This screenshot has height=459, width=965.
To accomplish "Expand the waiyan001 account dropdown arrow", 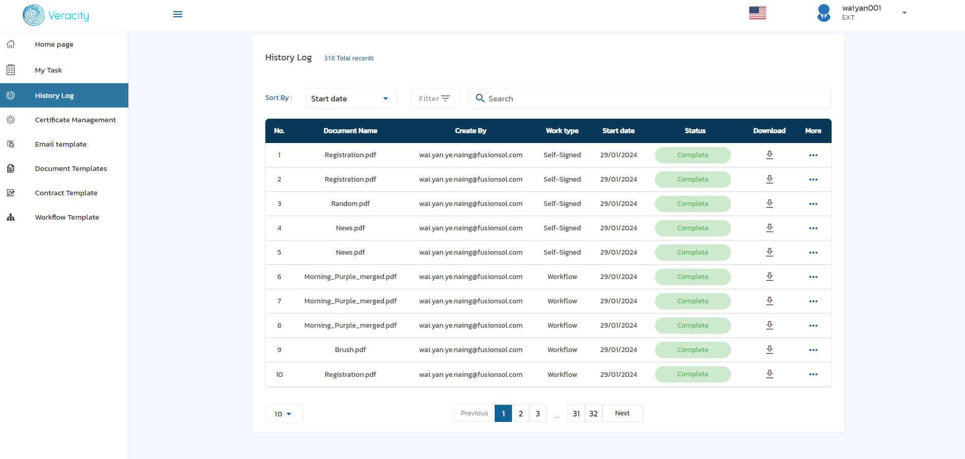I will click(x=904, y=13).
